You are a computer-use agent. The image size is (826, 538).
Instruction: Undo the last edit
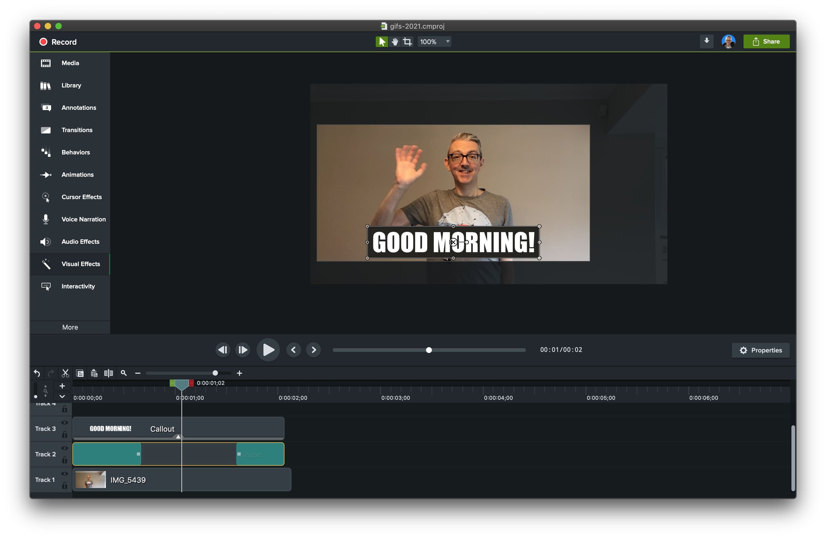pos(37,373)
